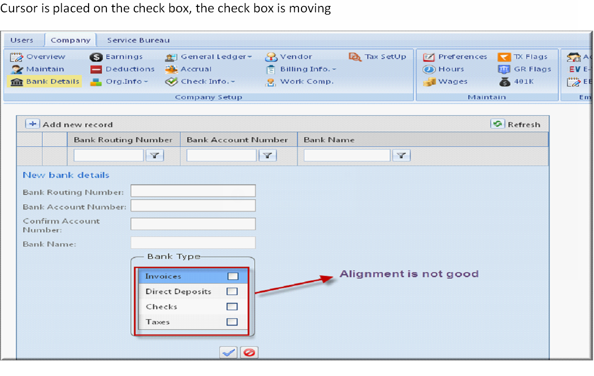Click the Direct Deposits label text
Image resolution: width=594 pixels, height=376 pixels.
pyautogui.click(x=178, y=291)
